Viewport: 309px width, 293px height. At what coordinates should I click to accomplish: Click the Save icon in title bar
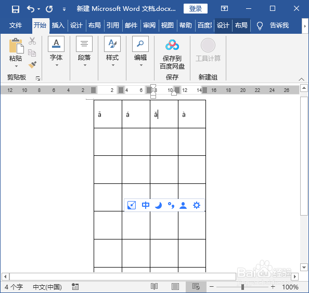tap(16, 9)
